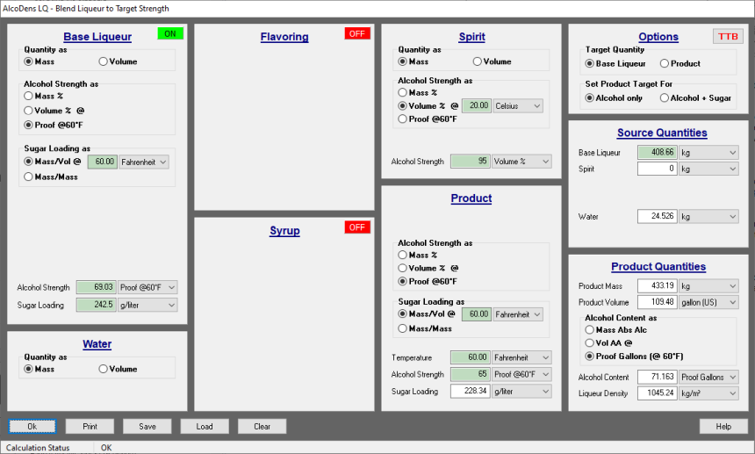Viewport: 755px width, 454px height.
Task: Select Vol AA @ alcohol content
Action: (608, 342)
